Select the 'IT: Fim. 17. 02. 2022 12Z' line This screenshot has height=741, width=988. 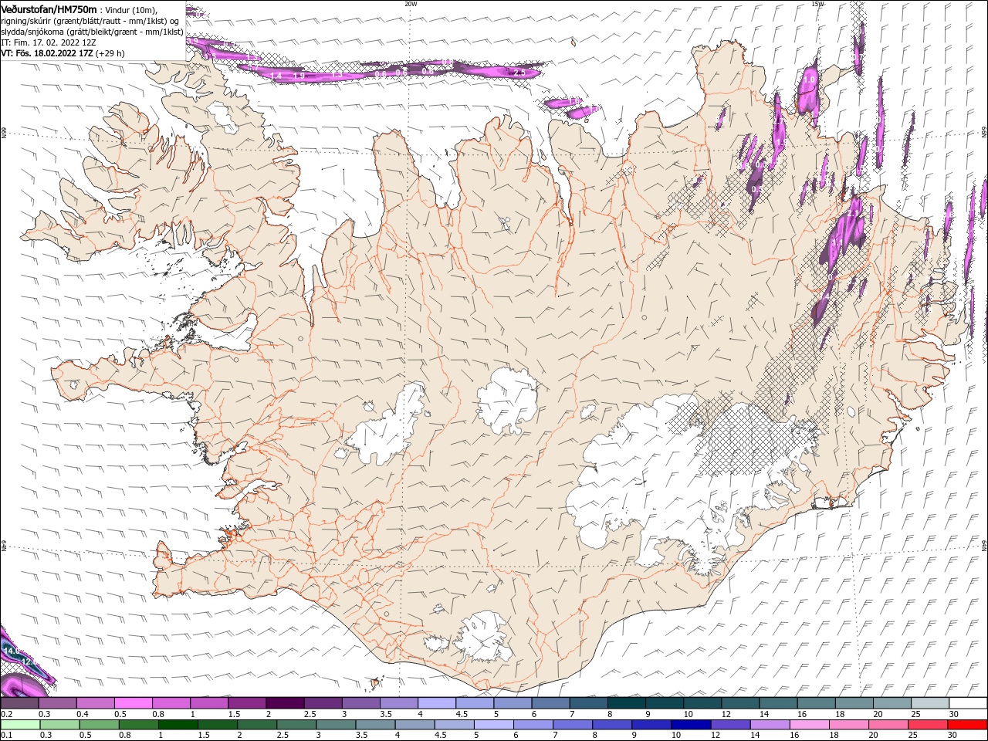tap(48, 42)
